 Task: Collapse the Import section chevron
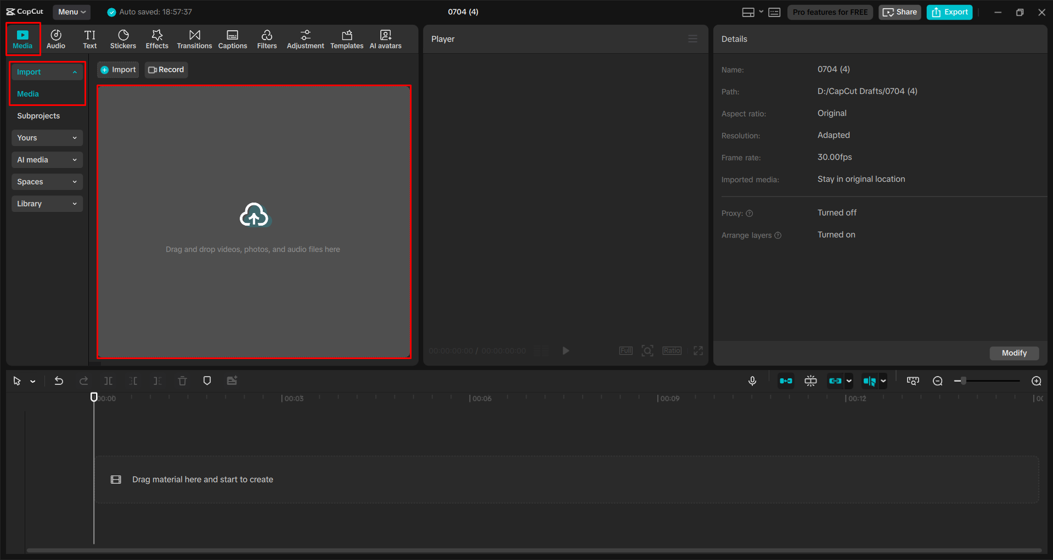[x=75, y=71]
